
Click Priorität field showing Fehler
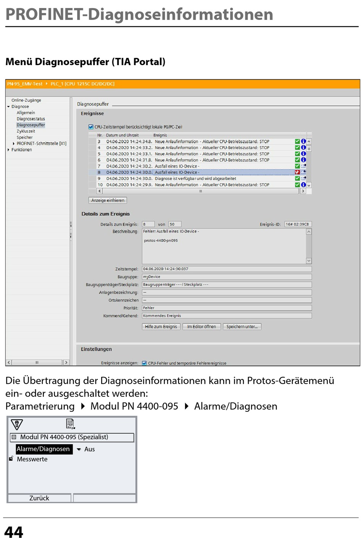(227, 308)
